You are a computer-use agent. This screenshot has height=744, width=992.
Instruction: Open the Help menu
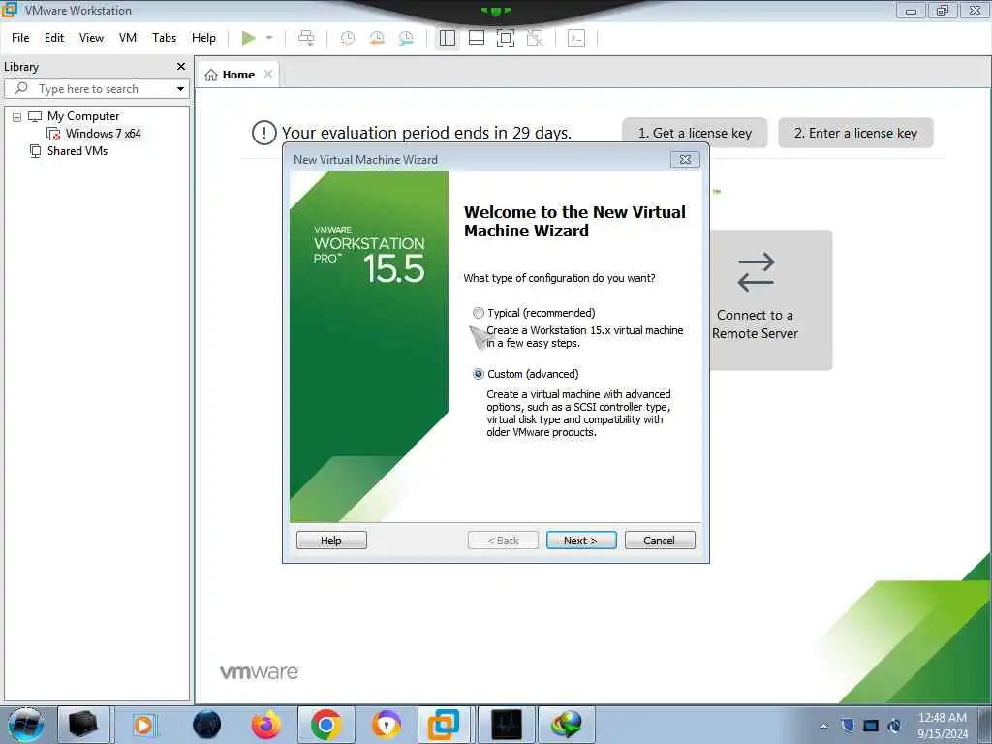203,38
